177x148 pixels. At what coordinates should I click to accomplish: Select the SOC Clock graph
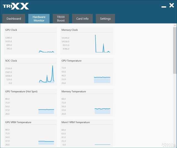coord(30,72)
